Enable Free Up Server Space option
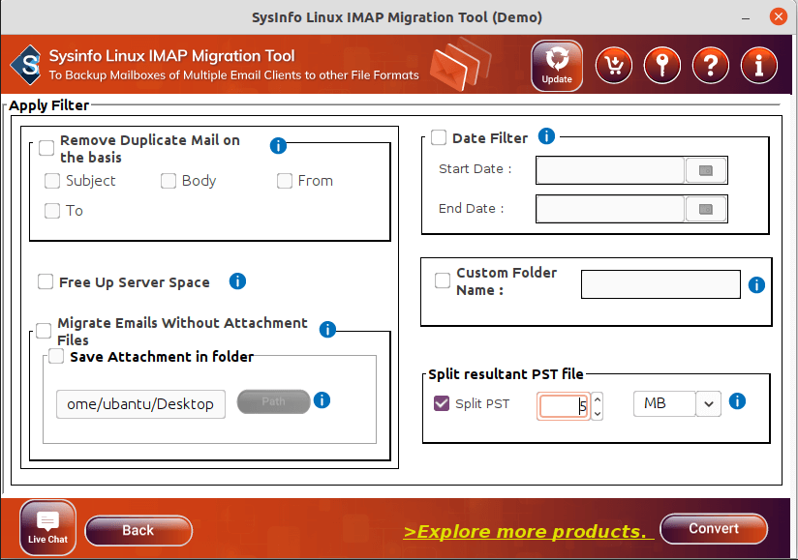The height and width of the screenshot is (560, 798). pos(46,281)
